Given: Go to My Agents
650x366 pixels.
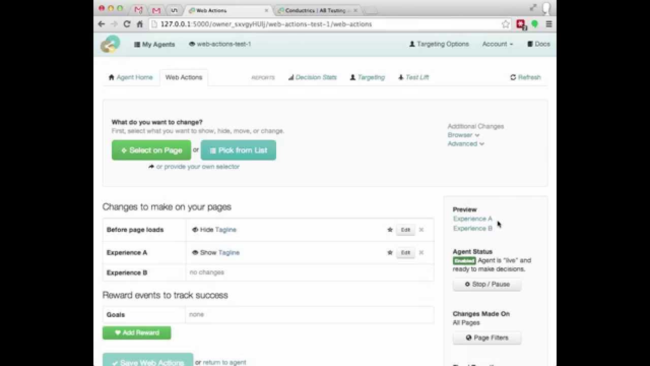Looking at the screenshot, I should coord(154,44).
